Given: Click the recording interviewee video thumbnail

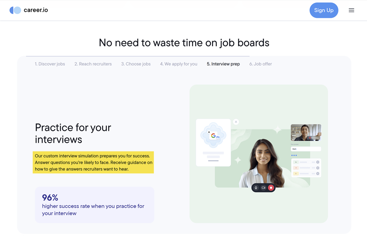Looking at the screenshot, I should coord(306,133).
